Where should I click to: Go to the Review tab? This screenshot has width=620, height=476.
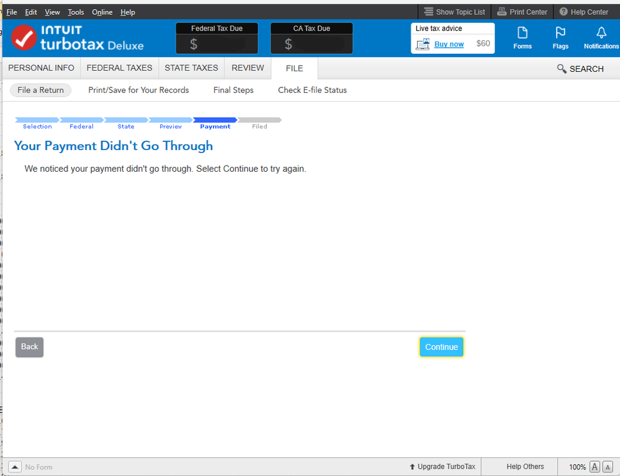coord(248,68)
